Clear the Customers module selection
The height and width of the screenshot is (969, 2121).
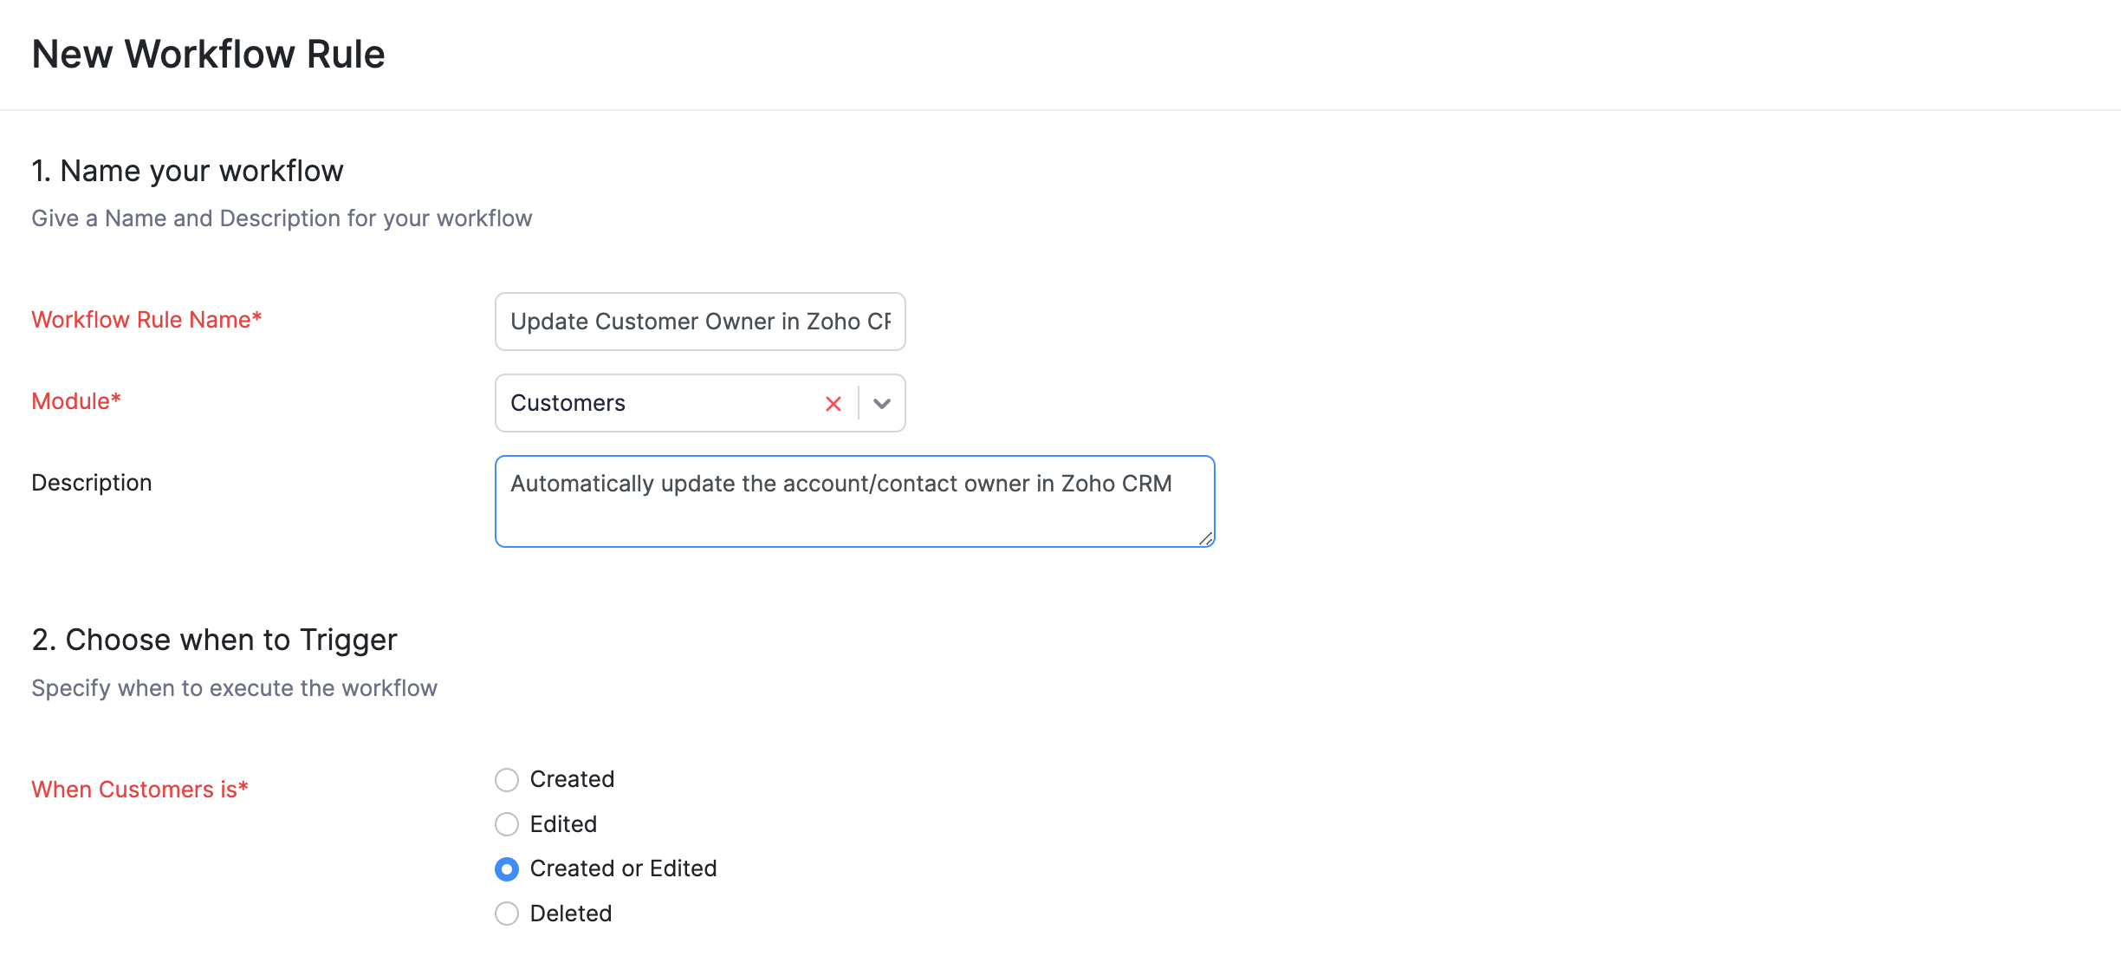pos(833,404)
